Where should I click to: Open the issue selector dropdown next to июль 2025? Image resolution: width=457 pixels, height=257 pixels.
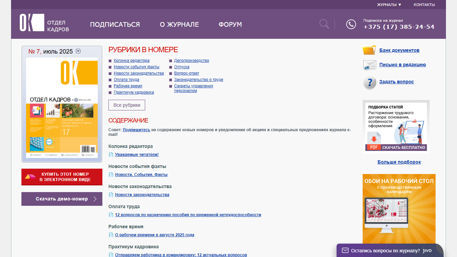pos(78,51)
